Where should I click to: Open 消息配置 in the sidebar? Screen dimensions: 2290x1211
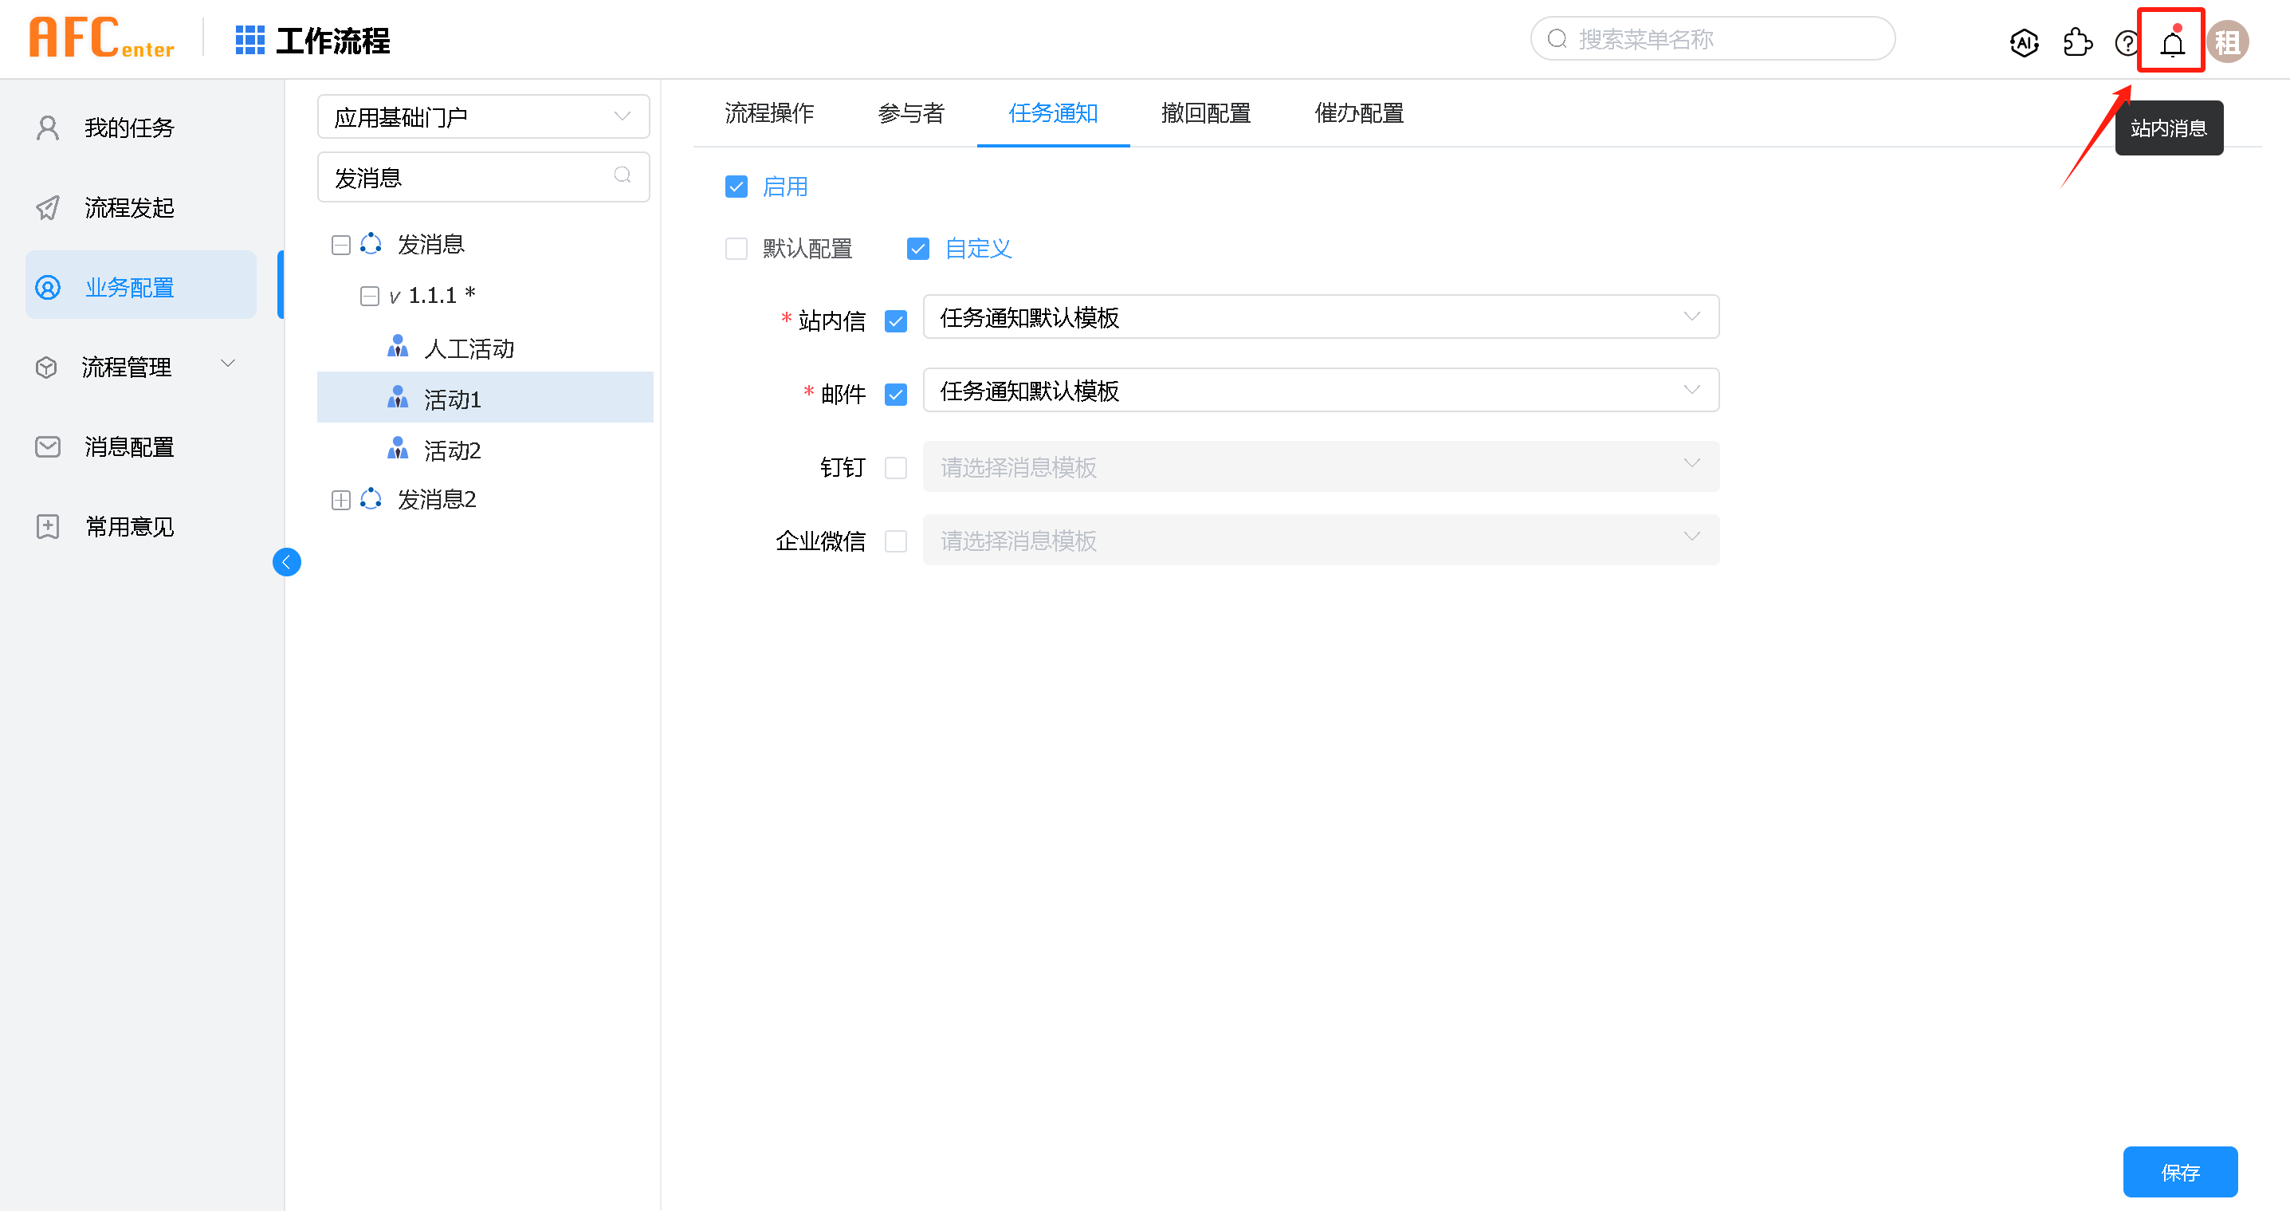coord(129,447)
